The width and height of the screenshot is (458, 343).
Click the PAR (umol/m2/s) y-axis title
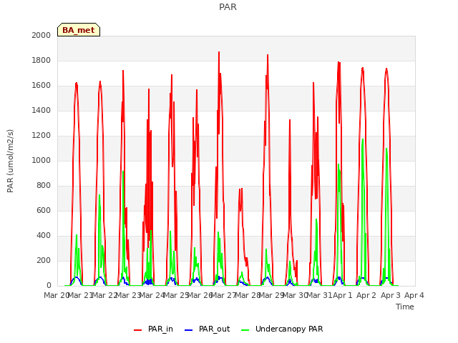(x=10, y=161)
